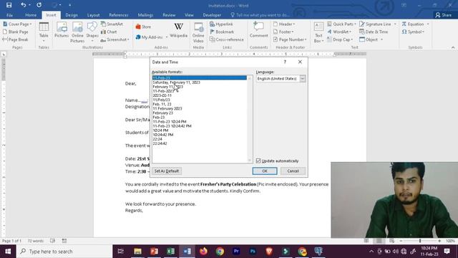Open the help question mark in the dialog
This screenshot has width=458, height=258.
coord(285,62)
